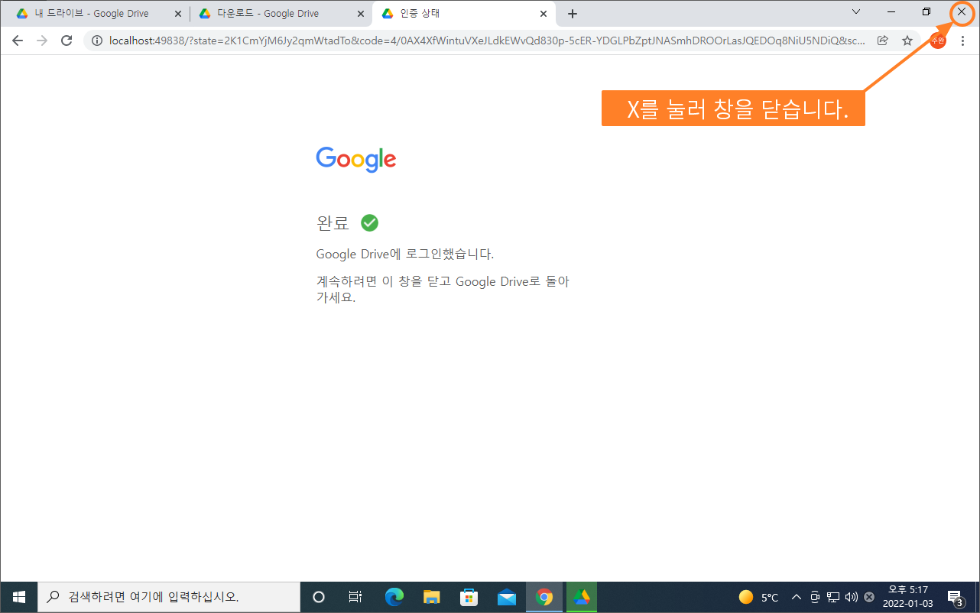The width and height of the screenshot is (980, 613).
Task: Open Task View on taskbar
Action: [355, 597]
